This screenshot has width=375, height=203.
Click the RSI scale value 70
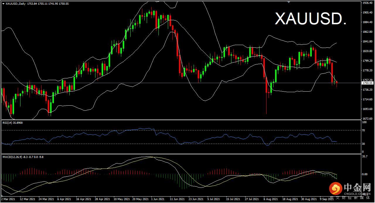[364, 130]
